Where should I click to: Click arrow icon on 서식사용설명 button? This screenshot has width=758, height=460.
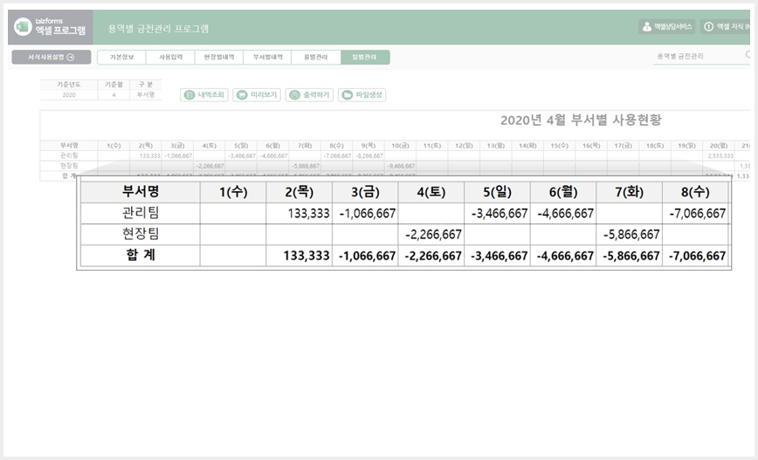pos(71,58)
